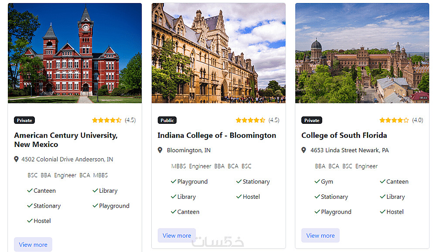Image resolution: width=436 pixels, height=252 pixels.
Task: Open the Gothic stone college building image
Action: (218, 53)
